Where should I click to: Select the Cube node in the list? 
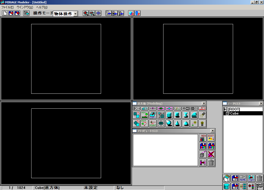pos(234,113)
